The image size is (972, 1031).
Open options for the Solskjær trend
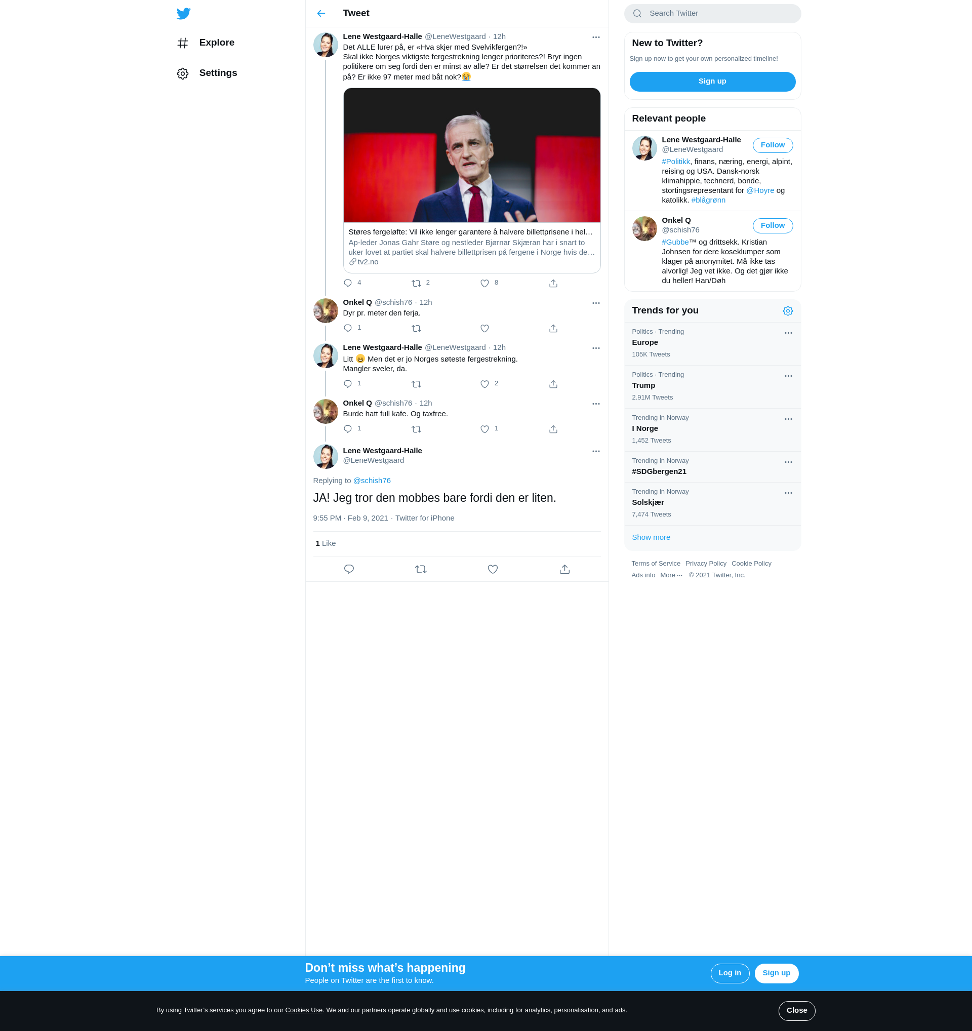pyautogui.click(x=788, y=493)
